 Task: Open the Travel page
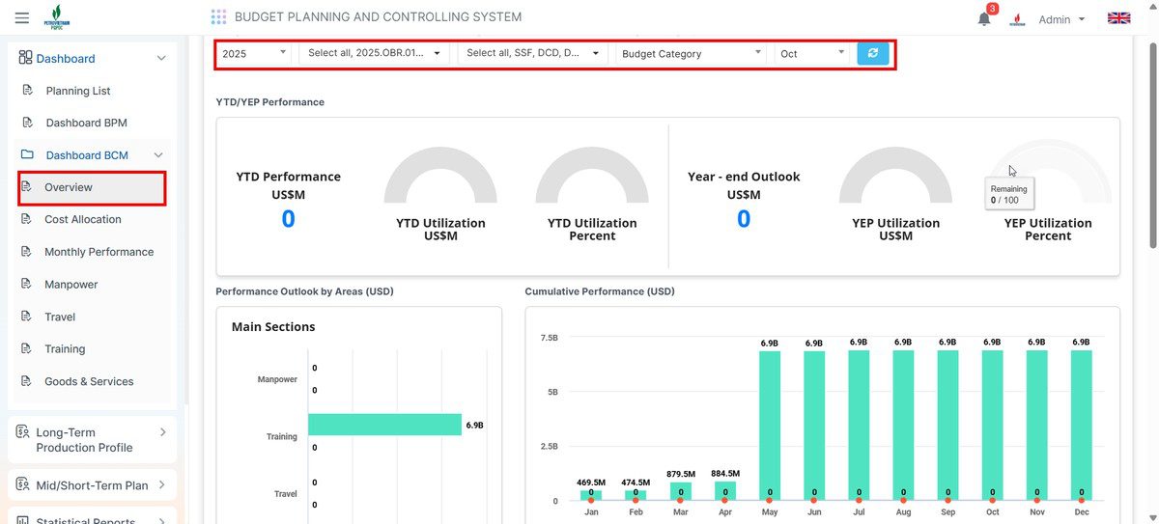(60, 317)
